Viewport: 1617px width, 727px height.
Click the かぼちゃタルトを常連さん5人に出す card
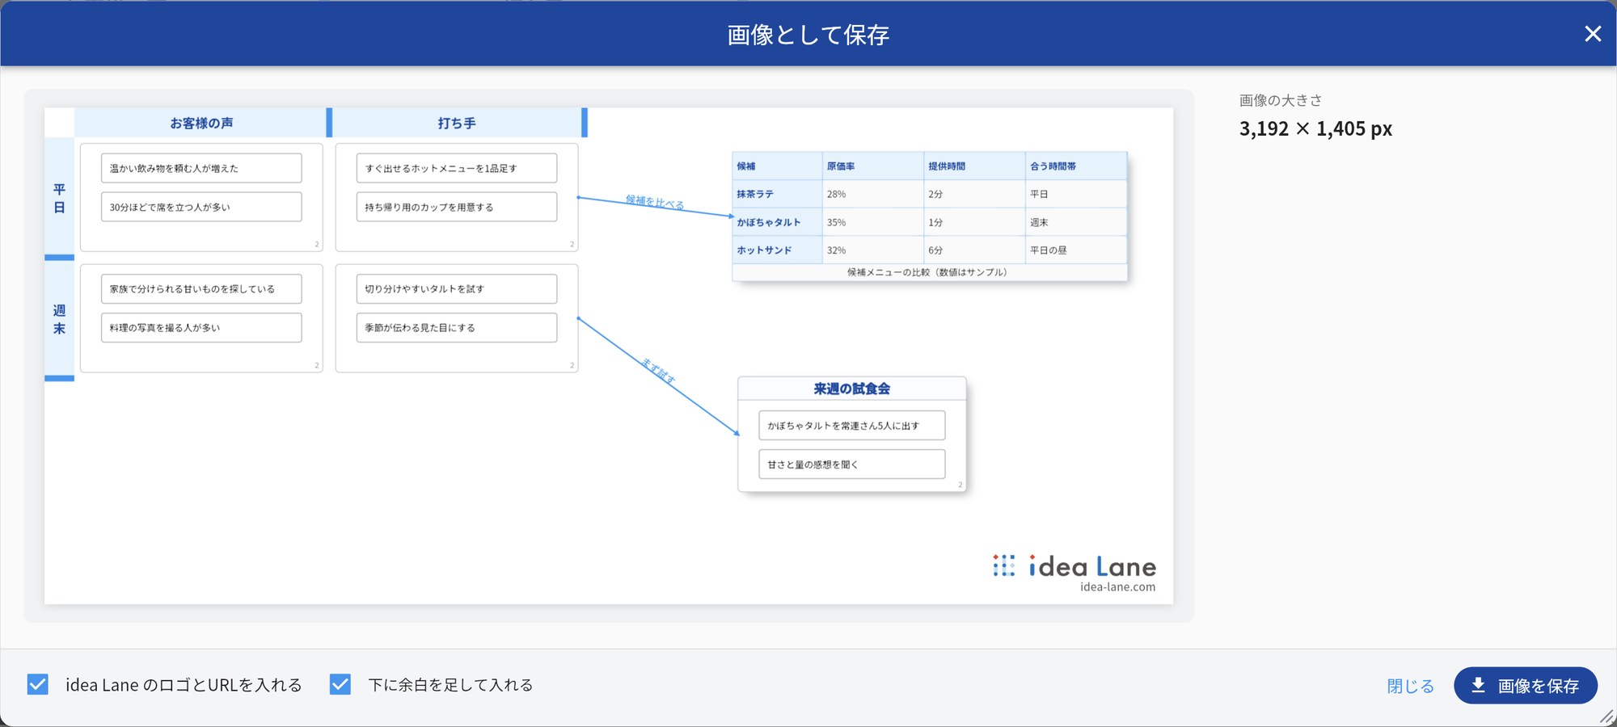pos(852,426)
